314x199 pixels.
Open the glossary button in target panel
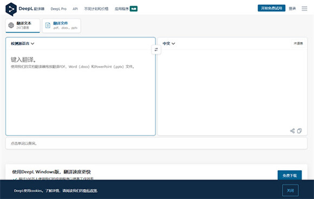[298, 43]
